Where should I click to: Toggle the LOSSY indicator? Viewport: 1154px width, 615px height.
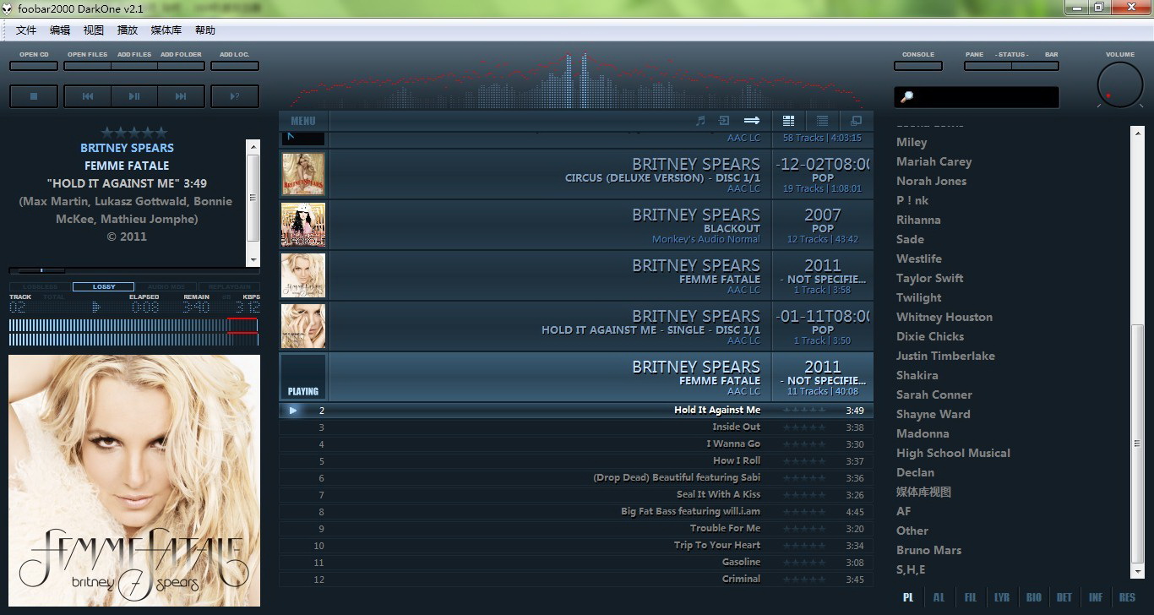pyautogui.click(x=103, y=287)
